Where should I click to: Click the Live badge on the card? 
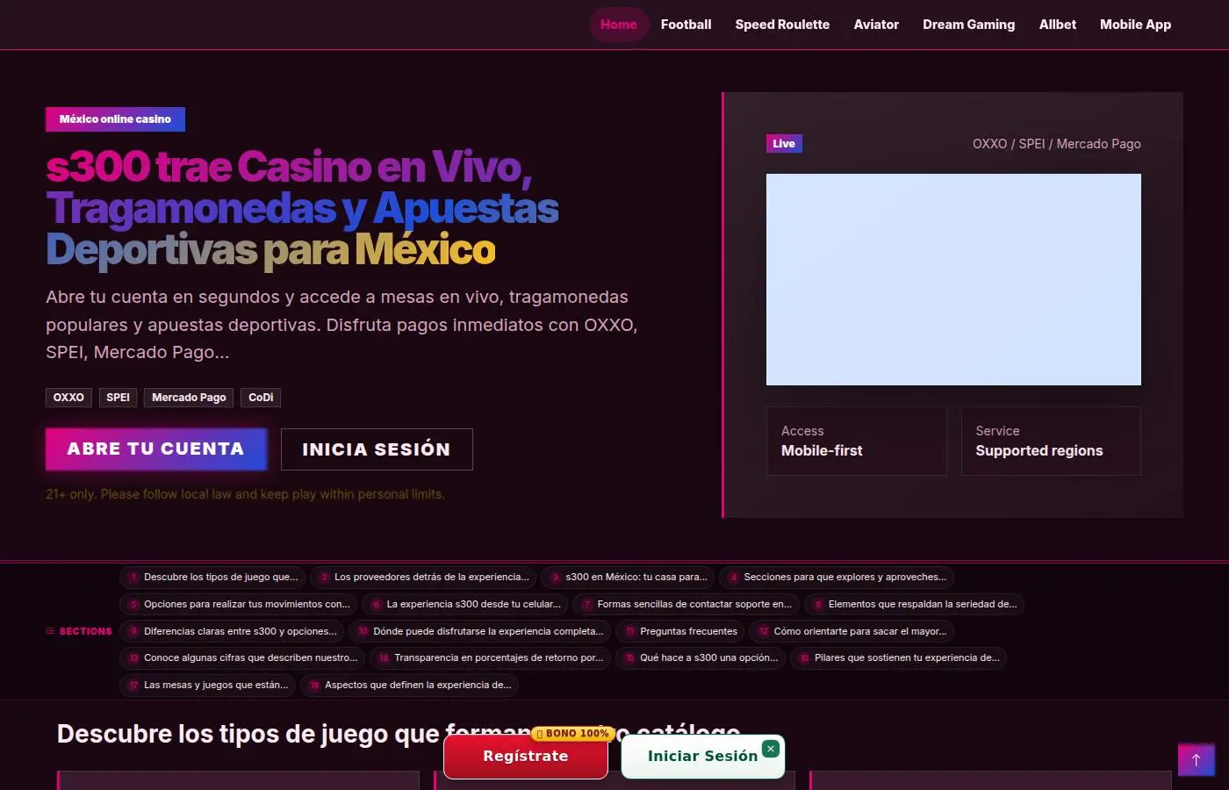click(784, 144)
